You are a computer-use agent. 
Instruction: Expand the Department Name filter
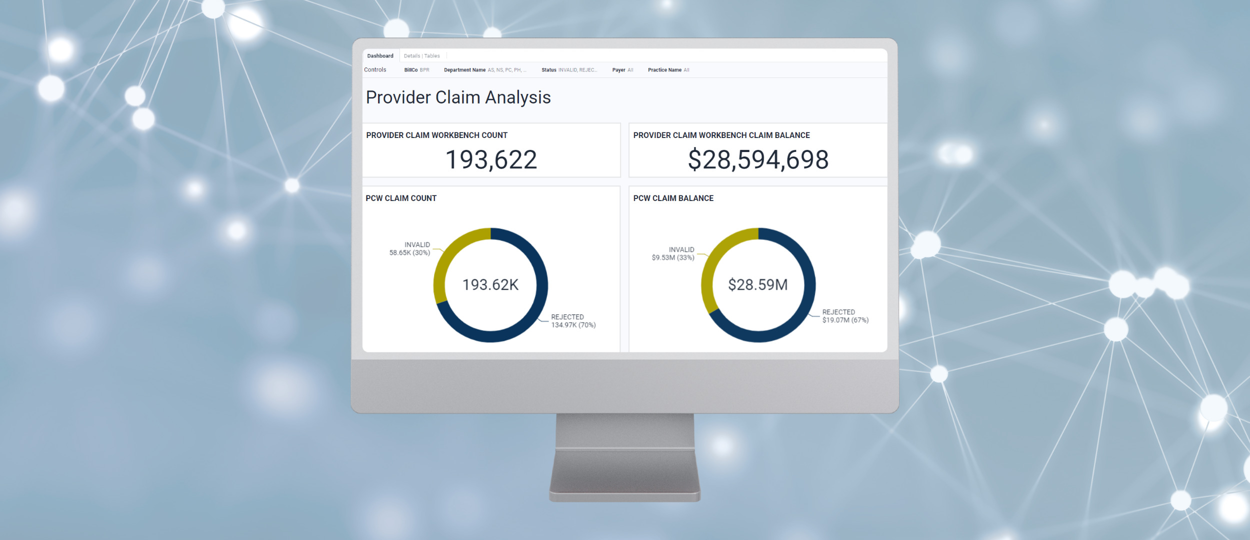[x=485, y=70]
